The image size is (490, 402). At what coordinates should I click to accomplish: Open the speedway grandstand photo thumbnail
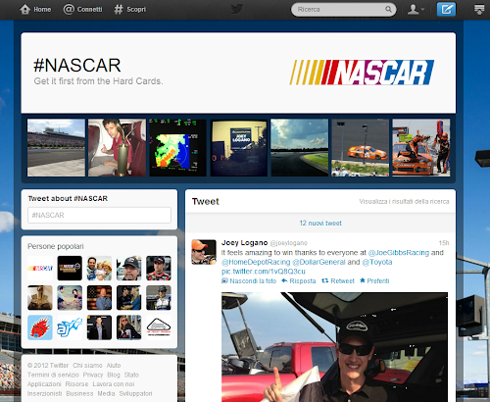(x=56, y=148)
